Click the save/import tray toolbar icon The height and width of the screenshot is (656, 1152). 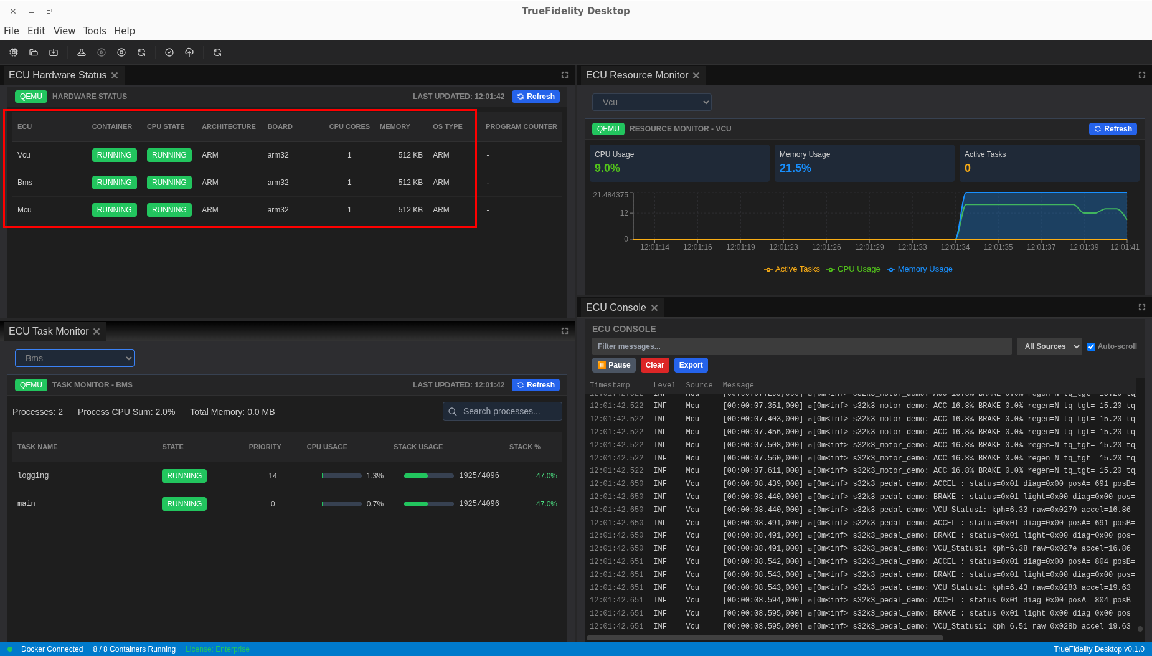54,52
